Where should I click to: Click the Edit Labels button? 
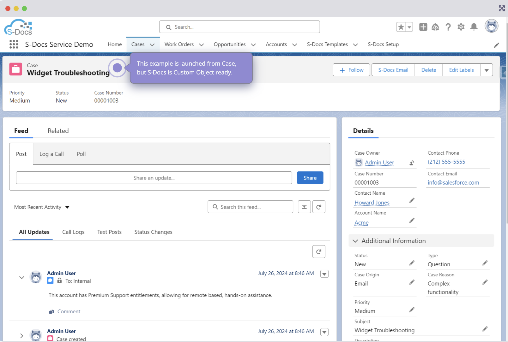462,70
